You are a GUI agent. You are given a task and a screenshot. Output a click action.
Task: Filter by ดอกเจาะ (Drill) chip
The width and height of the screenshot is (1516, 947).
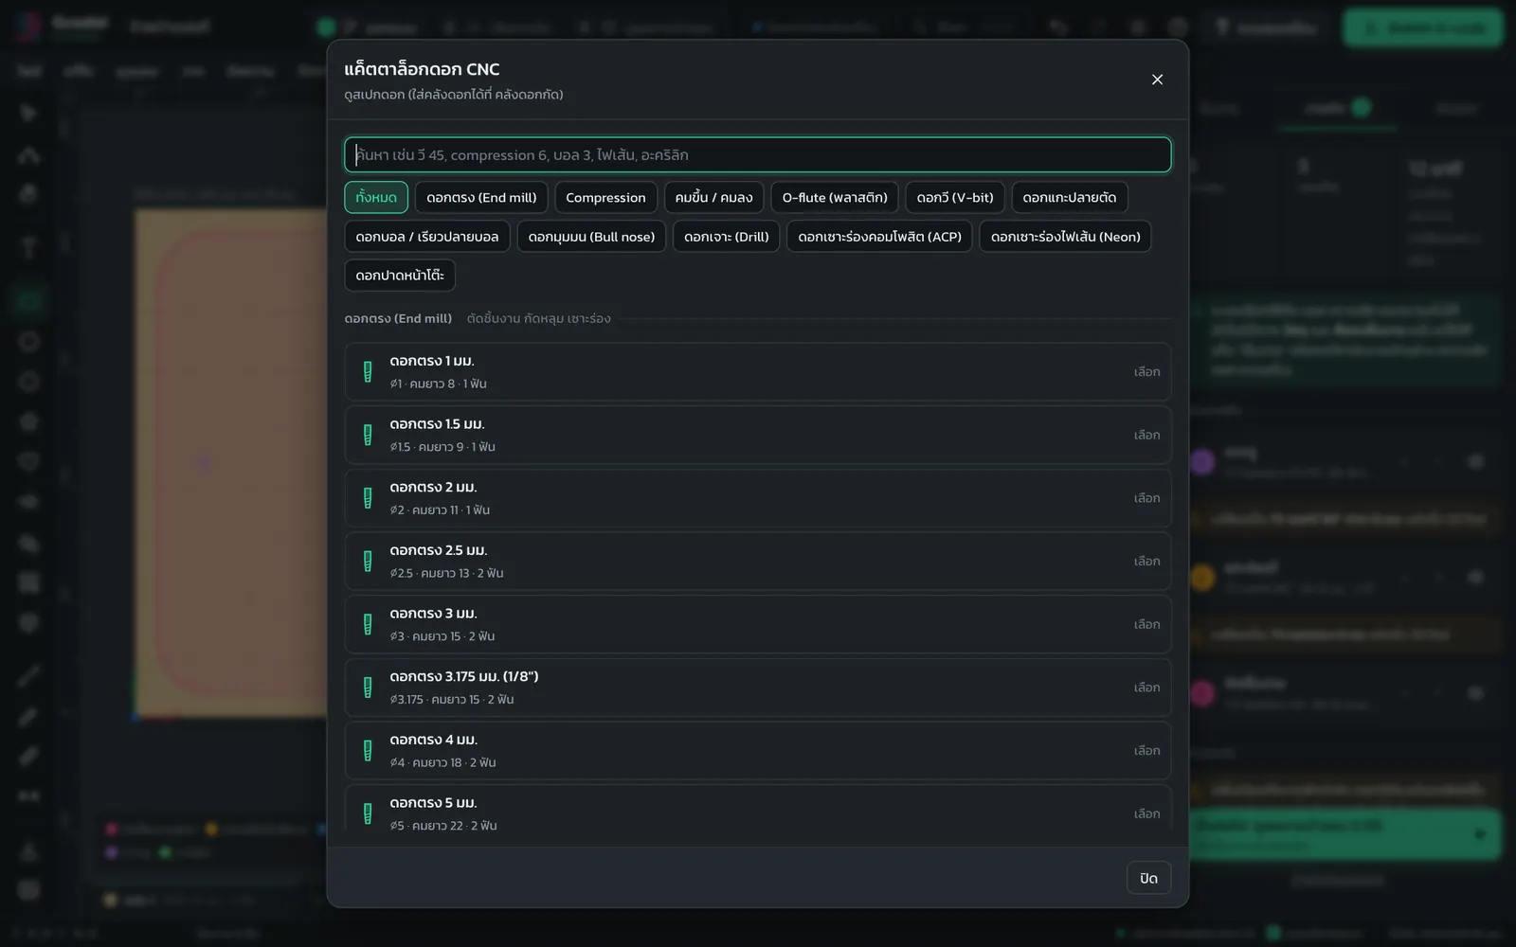tap(727, 237)
